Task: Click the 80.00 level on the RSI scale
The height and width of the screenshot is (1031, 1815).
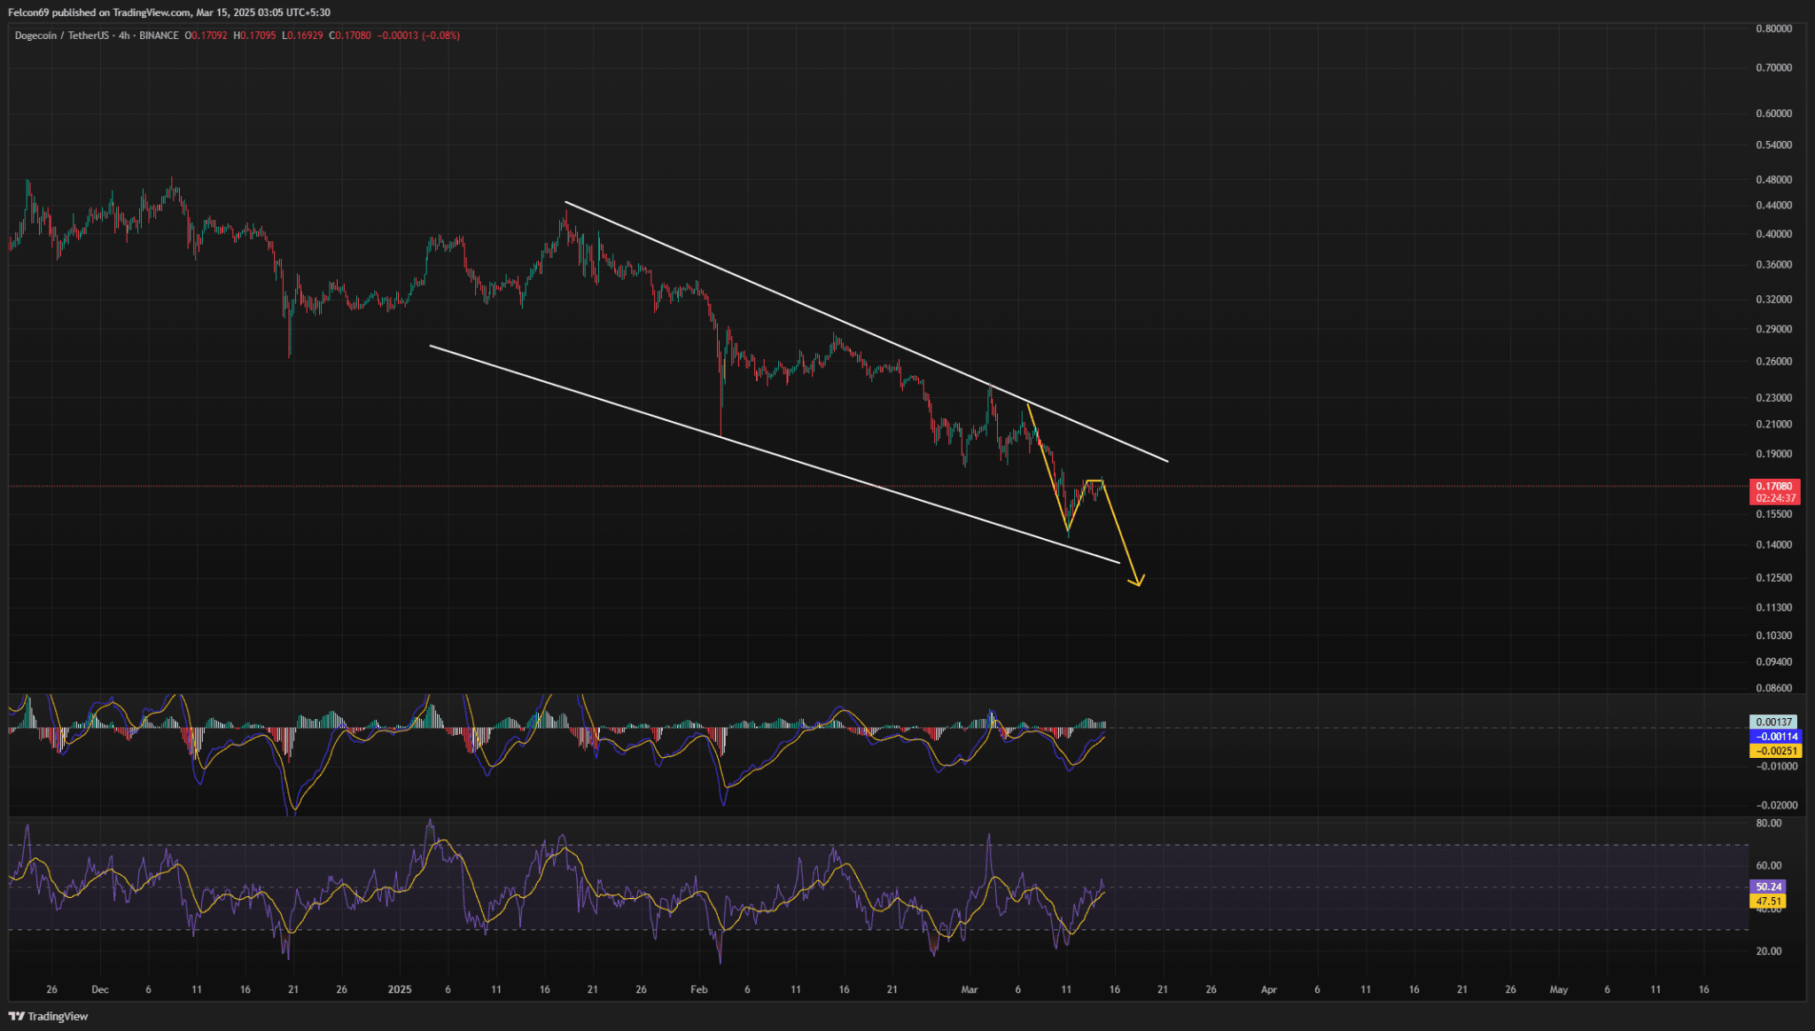Action: pyautogui.click(x=1768, y=824)
